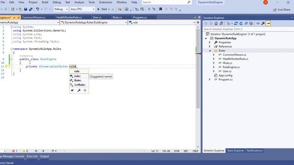Click Show All Files icon
The width and height of the screenshot is (294, 165).
coord(251,23)
